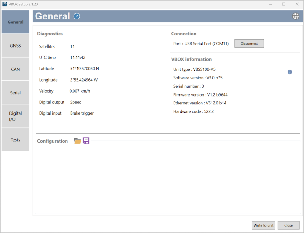Open the Digital I/O tab

point(16,116)
